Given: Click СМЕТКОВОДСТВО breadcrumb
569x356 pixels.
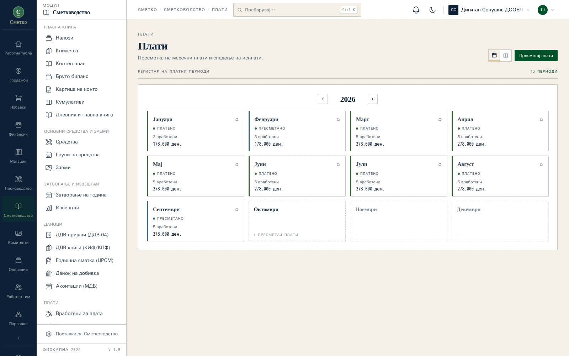Looking at the screenshot, I should click(184, 10).
